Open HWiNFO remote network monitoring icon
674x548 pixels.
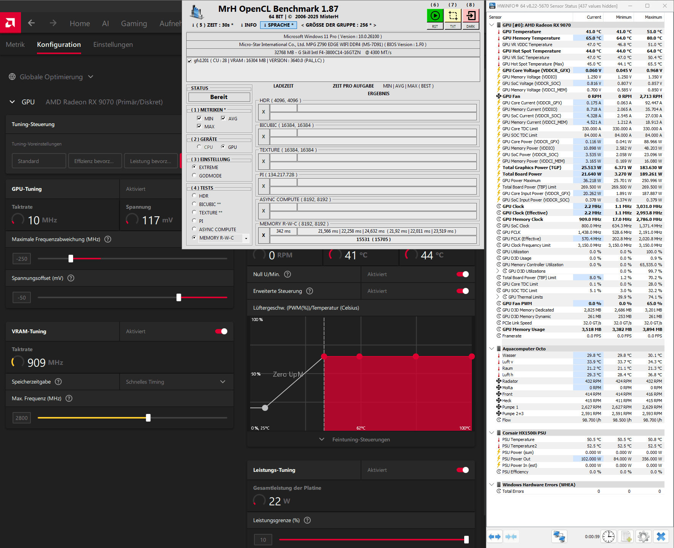coord(559,537)
